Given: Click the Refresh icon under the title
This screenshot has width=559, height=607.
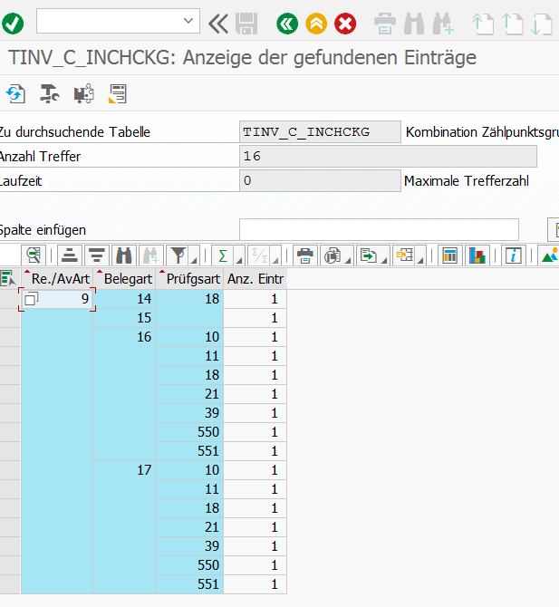Looking at the screenshot, I should [x=15, y=92].
